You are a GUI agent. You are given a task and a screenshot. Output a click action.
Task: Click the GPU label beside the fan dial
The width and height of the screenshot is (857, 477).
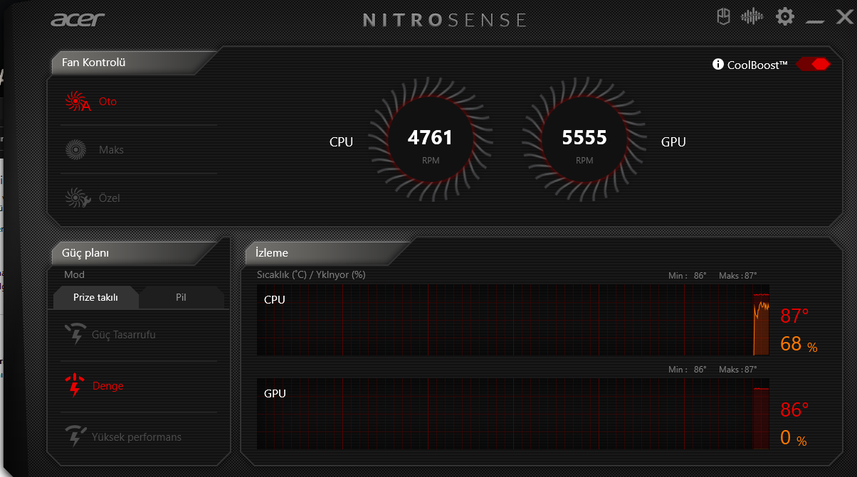click(x=673, y=141)
